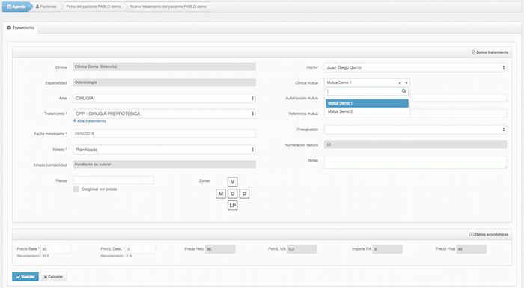Click the Porctj. Desc. field
The image size is (524, 288).
(141, 249)
